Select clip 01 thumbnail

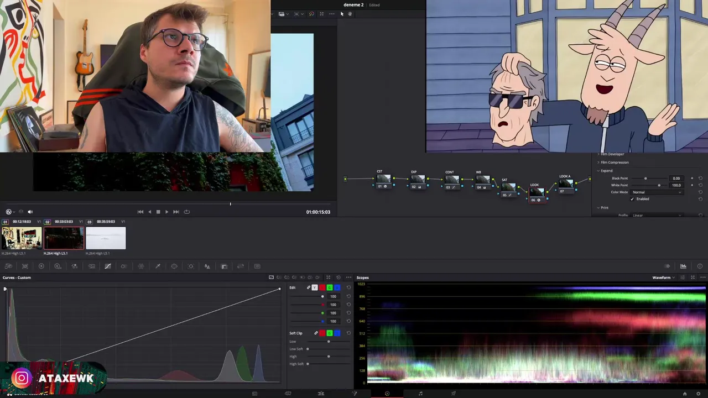point(21,238)
